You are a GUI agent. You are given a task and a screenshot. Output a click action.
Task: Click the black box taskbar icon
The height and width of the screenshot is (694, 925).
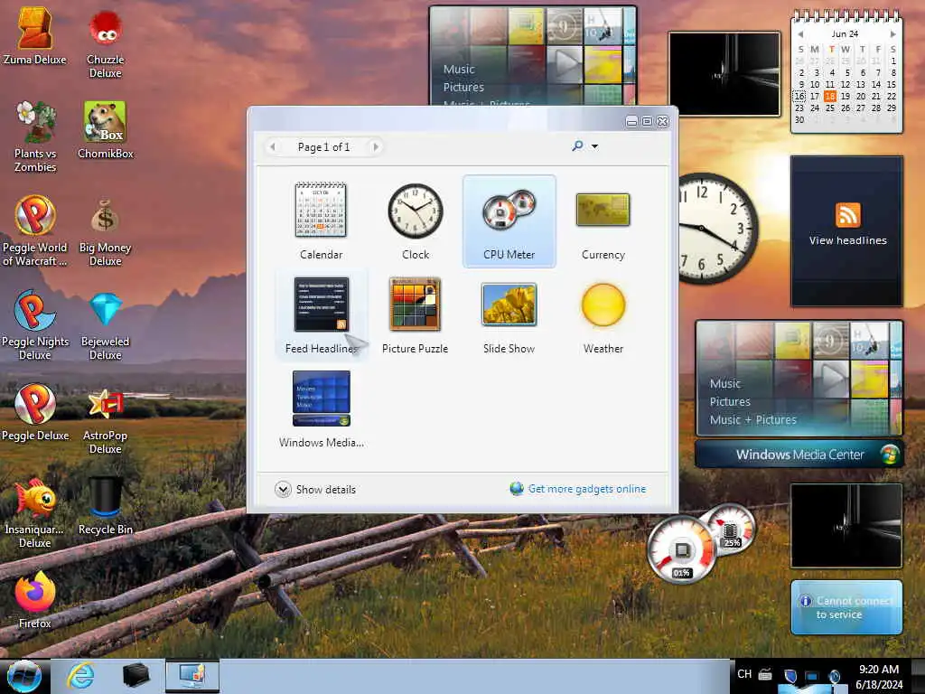pyautogui.click(x=135, y=676)
